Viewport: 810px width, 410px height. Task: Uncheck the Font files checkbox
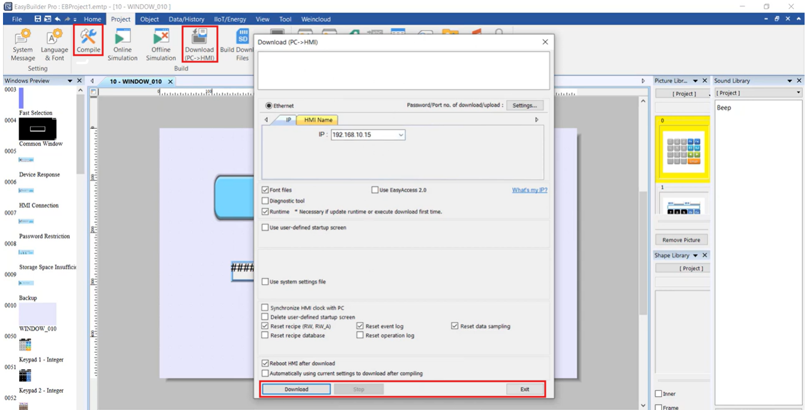pos(265,190)
